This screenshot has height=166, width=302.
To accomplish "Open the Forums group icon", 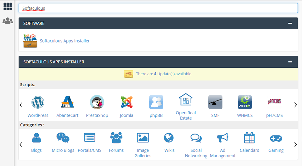I will point(116,138).
